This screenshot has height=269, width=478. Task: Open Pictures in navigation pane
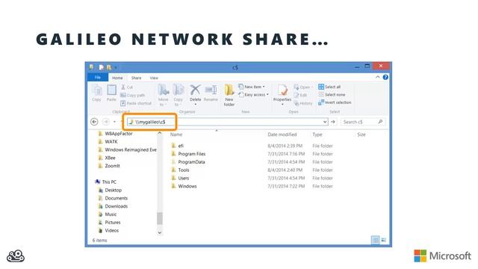(110, 223)
